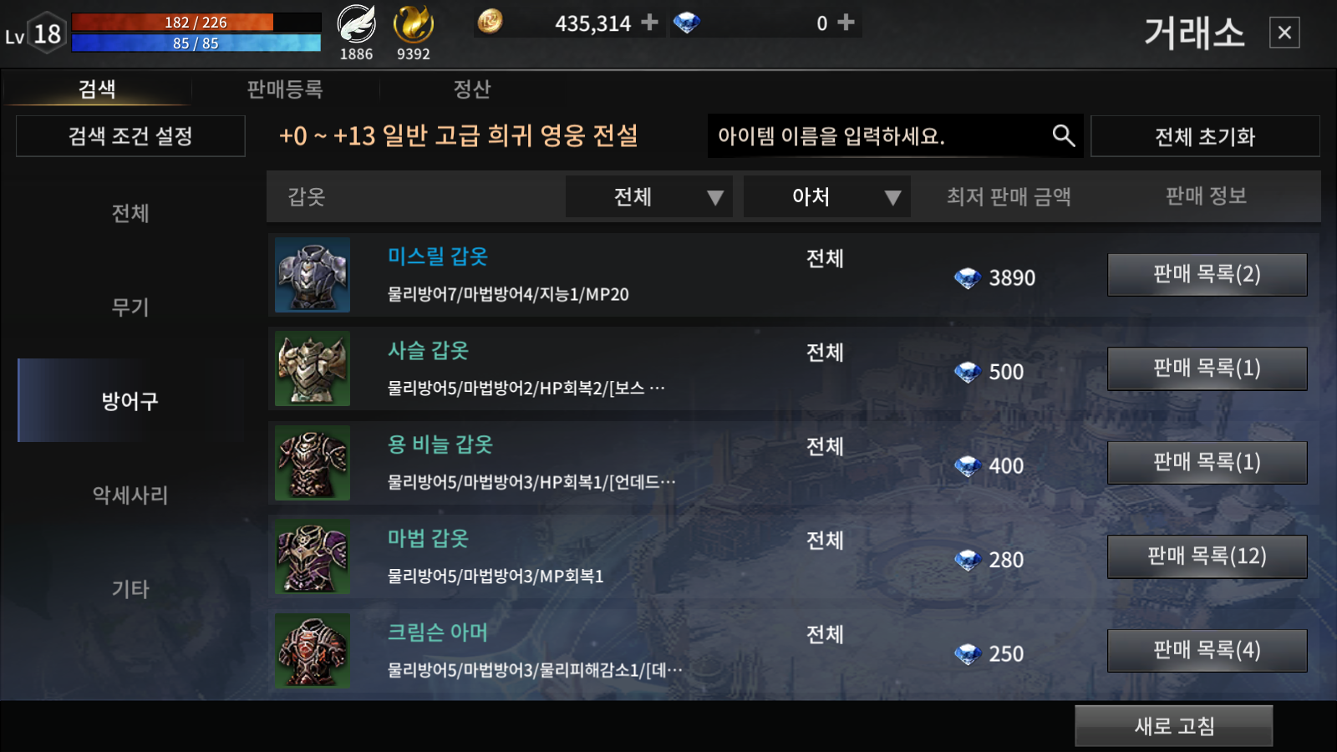Click the white feather icon above 1886
Screen dimensions: 1337x752
pyautogui.click(x=357, y=23)
